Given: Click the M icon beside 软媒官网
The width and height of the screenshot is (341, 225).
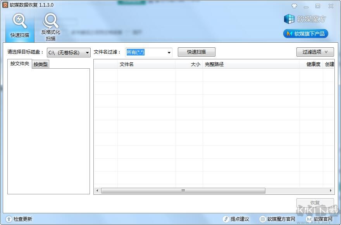Looking at the screenshot, I should (308, 219).
